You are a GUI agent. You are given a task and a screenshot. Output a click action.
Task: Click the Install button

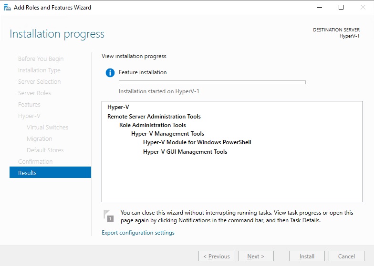(x=307, y=256)
